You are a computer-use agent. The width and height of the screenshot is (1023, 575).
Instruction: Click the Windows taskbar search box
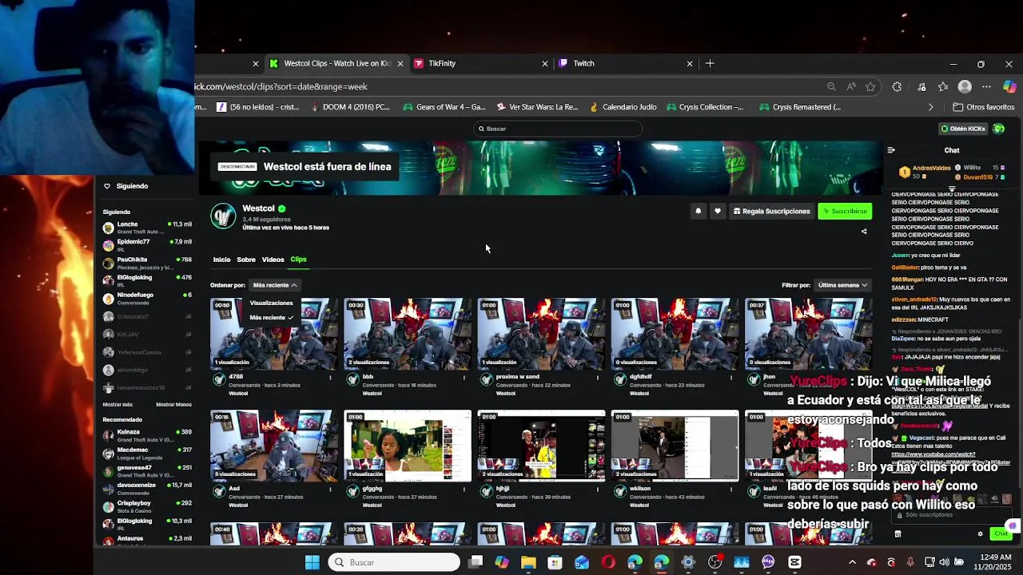(395, 562)
